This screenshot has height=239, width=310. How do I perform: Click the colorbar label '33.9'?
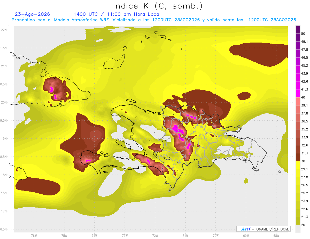305,137
